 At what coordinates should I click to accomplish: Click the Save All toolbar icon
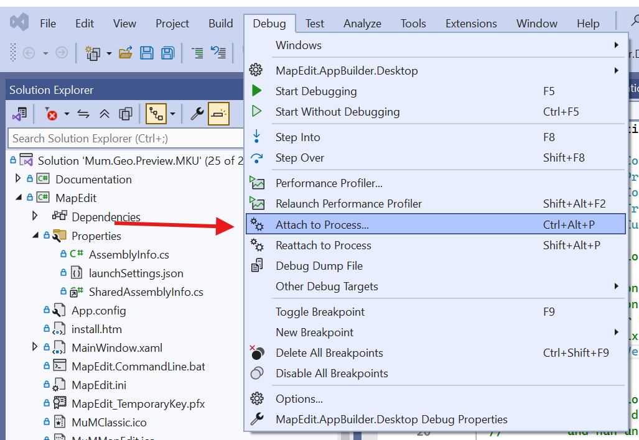tap(167, 53)
